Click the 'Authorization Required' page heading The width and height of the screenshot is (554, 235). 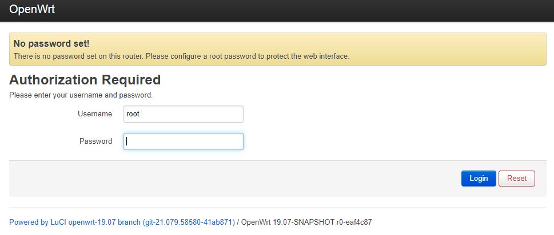point(85,80)
